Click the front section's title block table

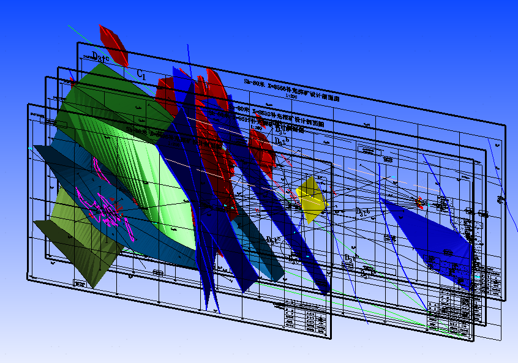(306, 319)
